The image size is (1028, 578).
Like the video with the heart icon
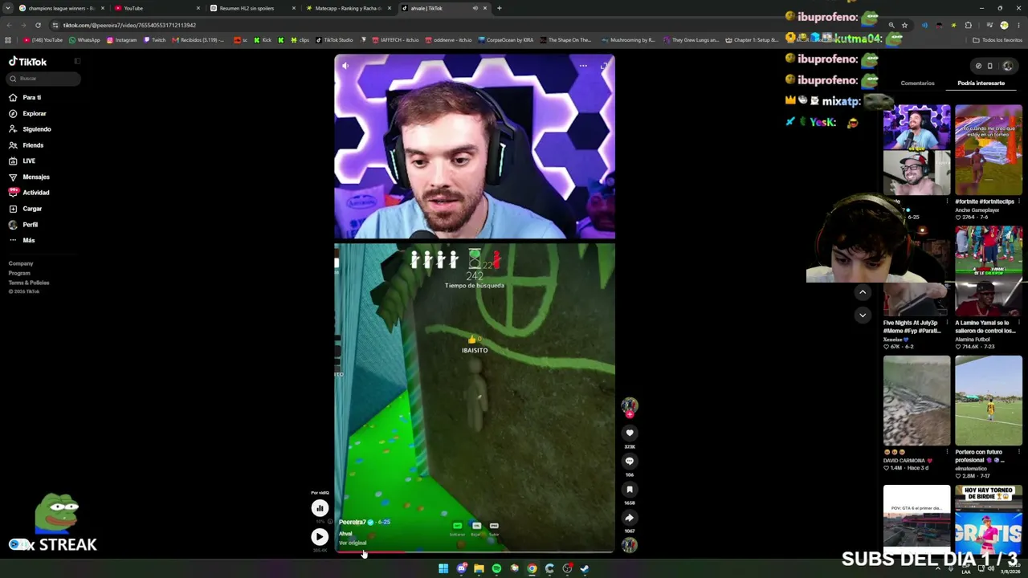630,433
